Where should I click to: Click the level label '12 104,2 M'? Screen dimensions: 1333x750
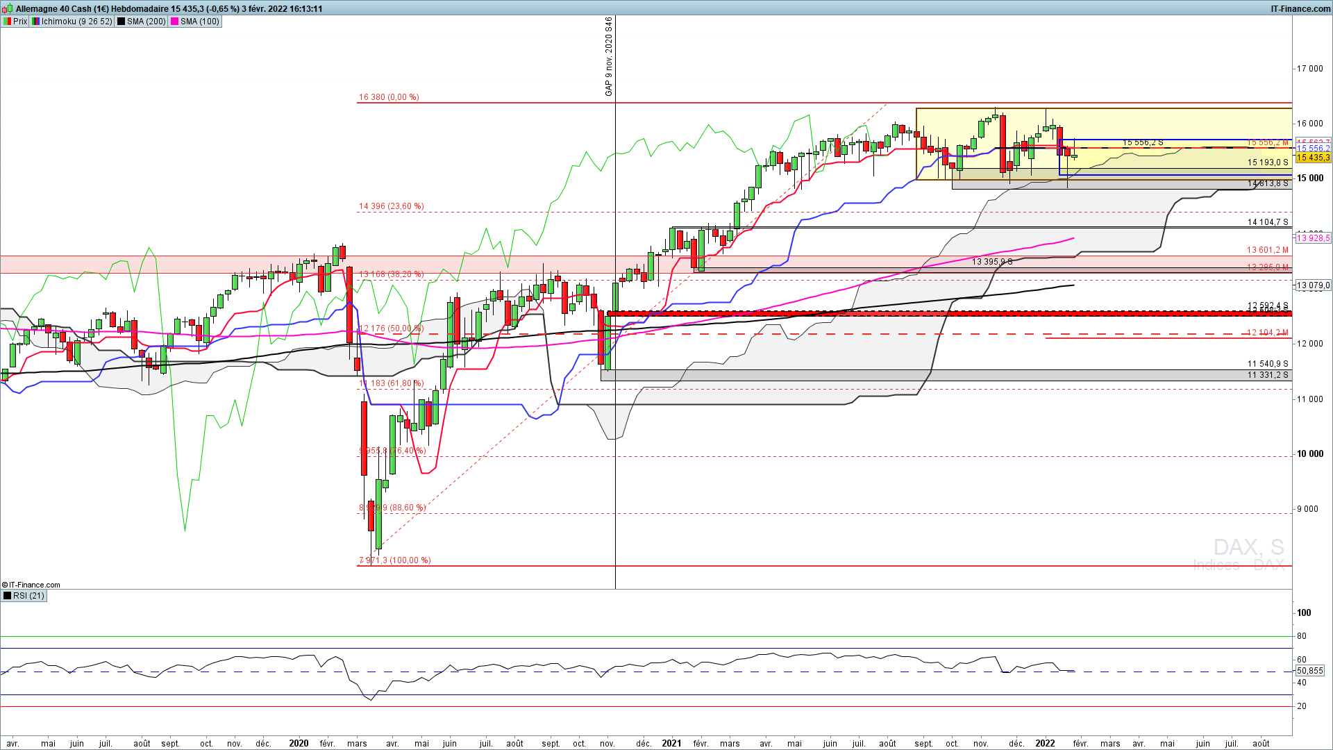click(1268, 333)
